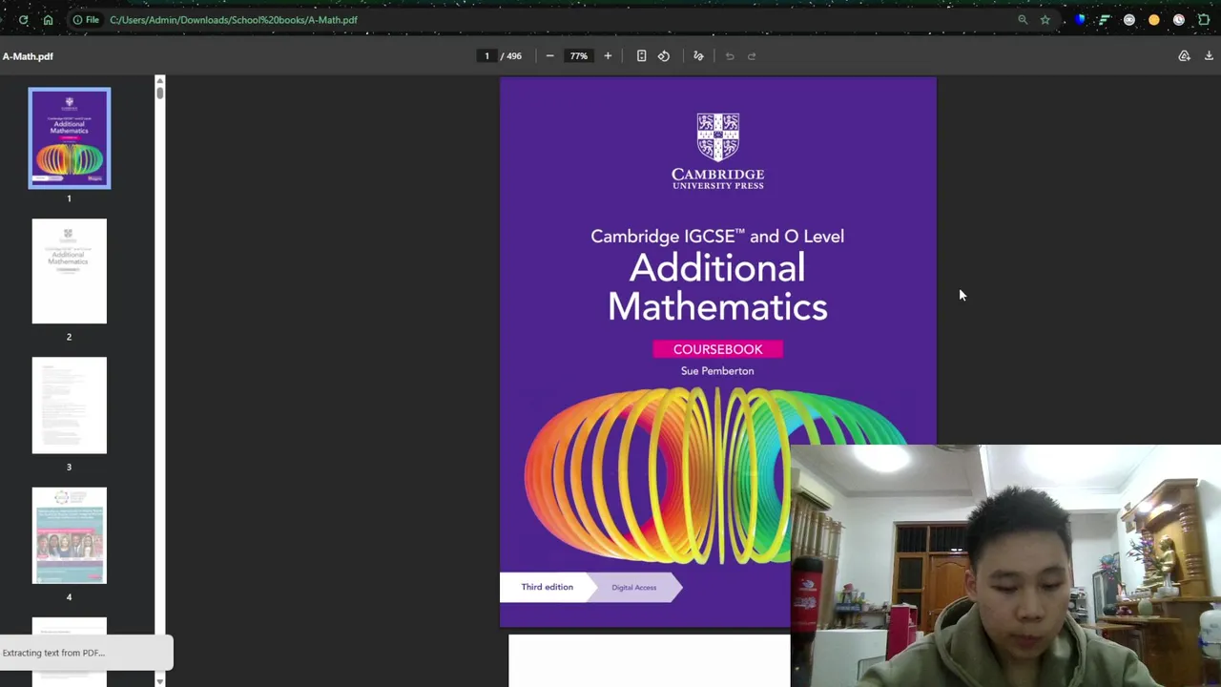Click the fit to page button
This screenshot has height=687, width=1221.
click(x=641, y=56)
